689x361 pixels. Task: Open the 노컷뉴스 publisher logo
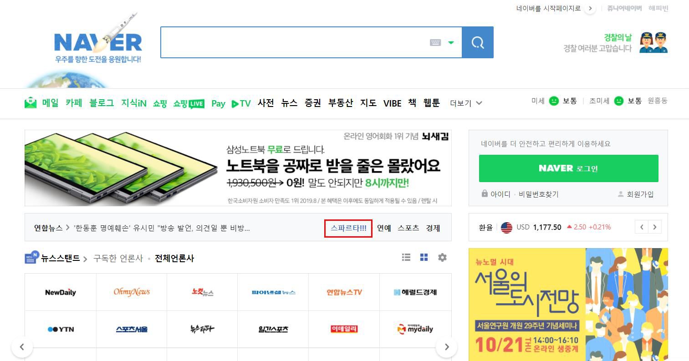click(203, 292)
